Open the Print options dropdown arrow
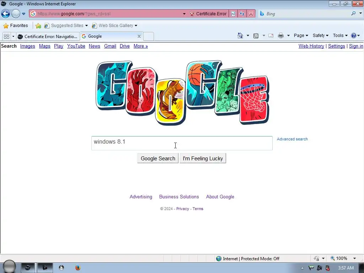 click(288, 36)
